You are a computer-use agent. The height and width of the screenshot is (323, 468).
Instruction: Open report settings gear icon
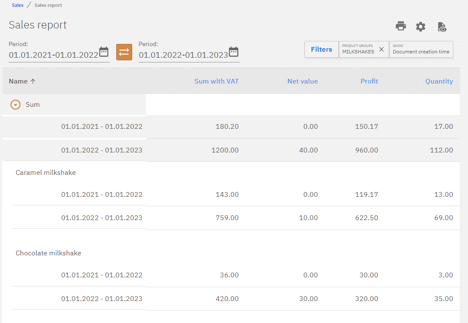tap(421, 27)
